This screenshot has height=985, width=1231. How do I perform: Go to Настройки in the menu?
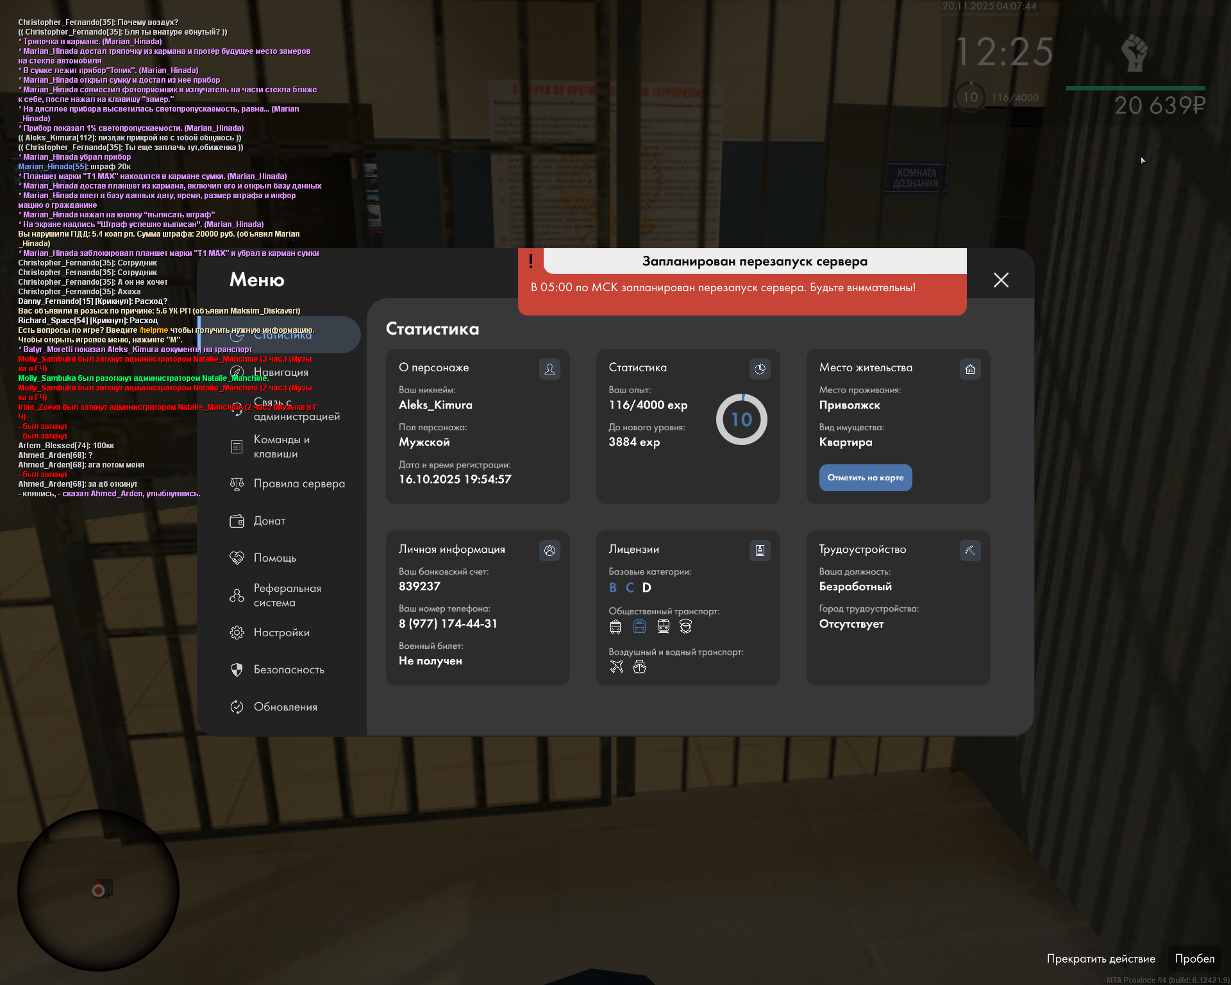(x=281, y=632)
